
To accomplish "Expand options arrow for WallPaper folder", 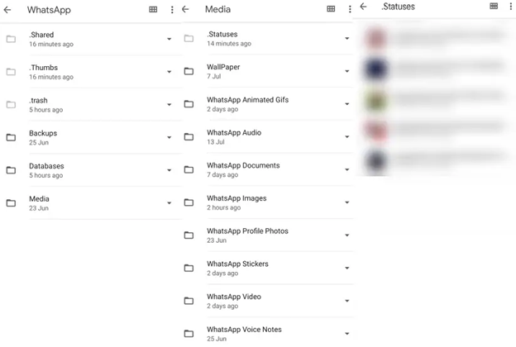I will click(x=346, y=71).
